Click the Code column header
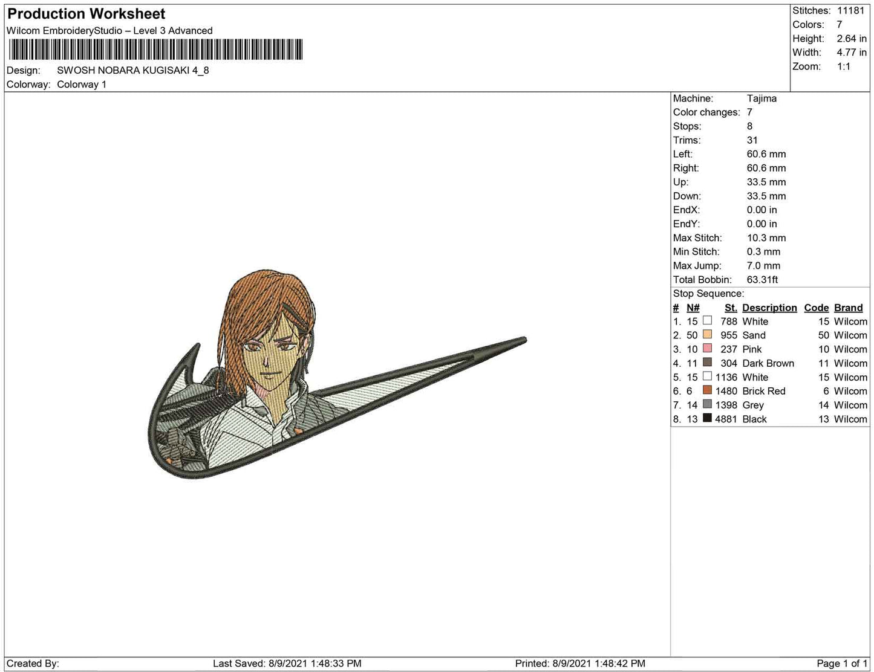Screen dimensions: 874x672 point(816,308)
